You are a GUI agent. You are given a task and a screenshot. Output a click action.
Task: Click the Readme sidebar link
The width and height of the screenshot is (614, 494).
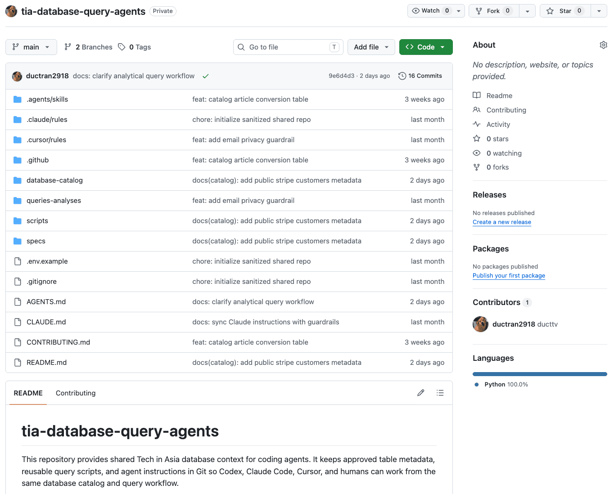499,95
